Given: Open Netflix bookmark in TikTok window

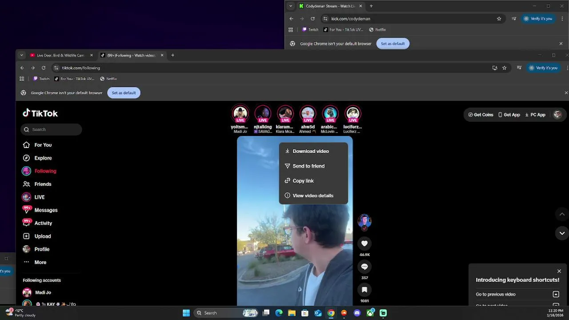Looking at the screenshot, I should point(108,79).
